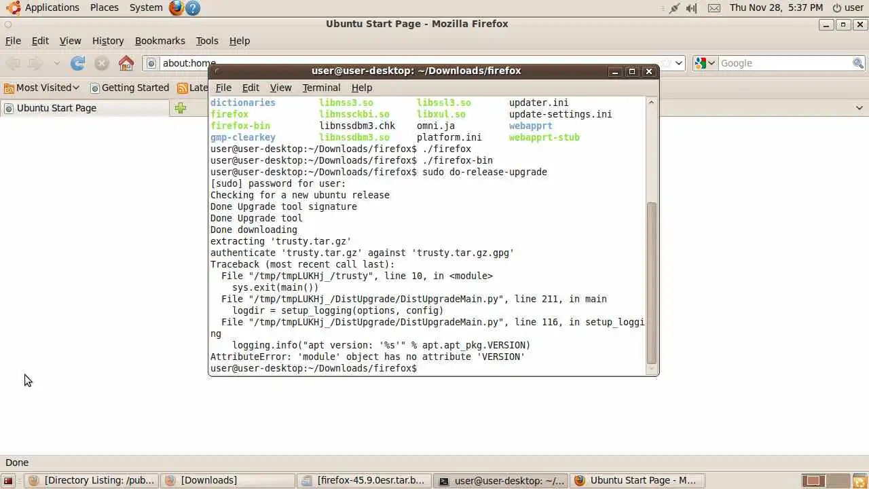
Task: Open the System menu in top panel
Action: [x=146, y=7]
